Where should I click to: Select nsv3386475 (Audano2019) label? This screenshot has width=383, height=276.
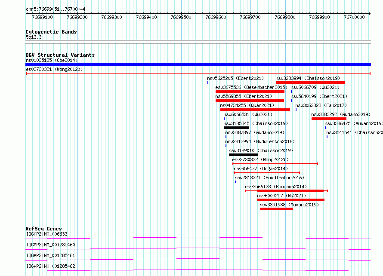pos(354,123)
